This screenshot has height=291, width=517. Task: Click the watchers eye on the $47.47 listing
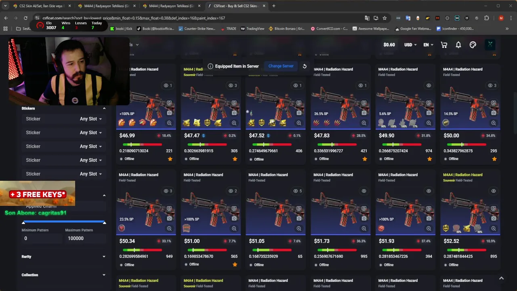click(x=233, y=85)
